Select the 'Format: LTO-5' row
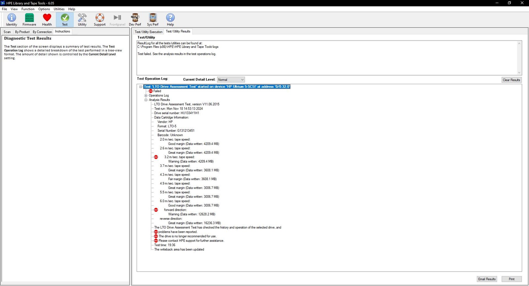This screenshot has width=529, height=286. (167, 126)
